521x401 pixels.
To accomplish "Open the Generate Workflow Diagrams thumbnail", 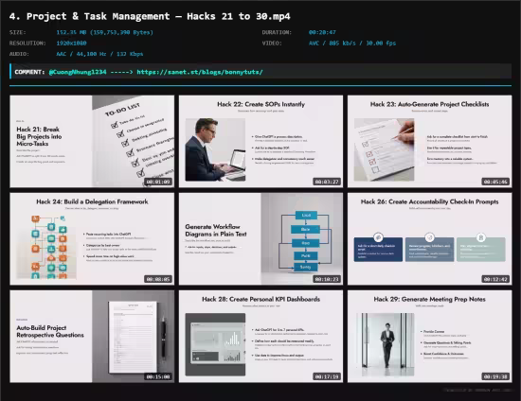I will tap(260, 239).
